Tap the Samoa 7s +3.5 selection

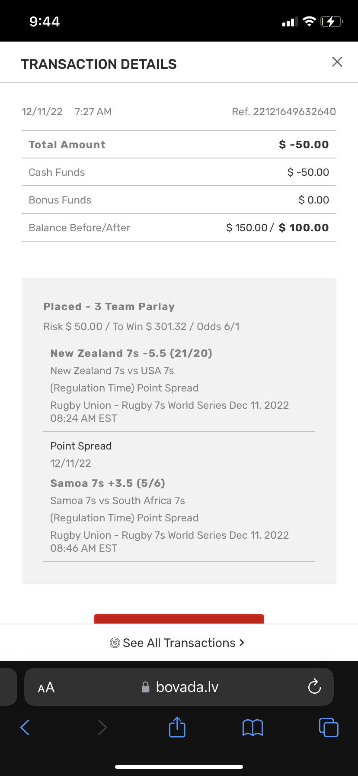click(x=108, y=483)
